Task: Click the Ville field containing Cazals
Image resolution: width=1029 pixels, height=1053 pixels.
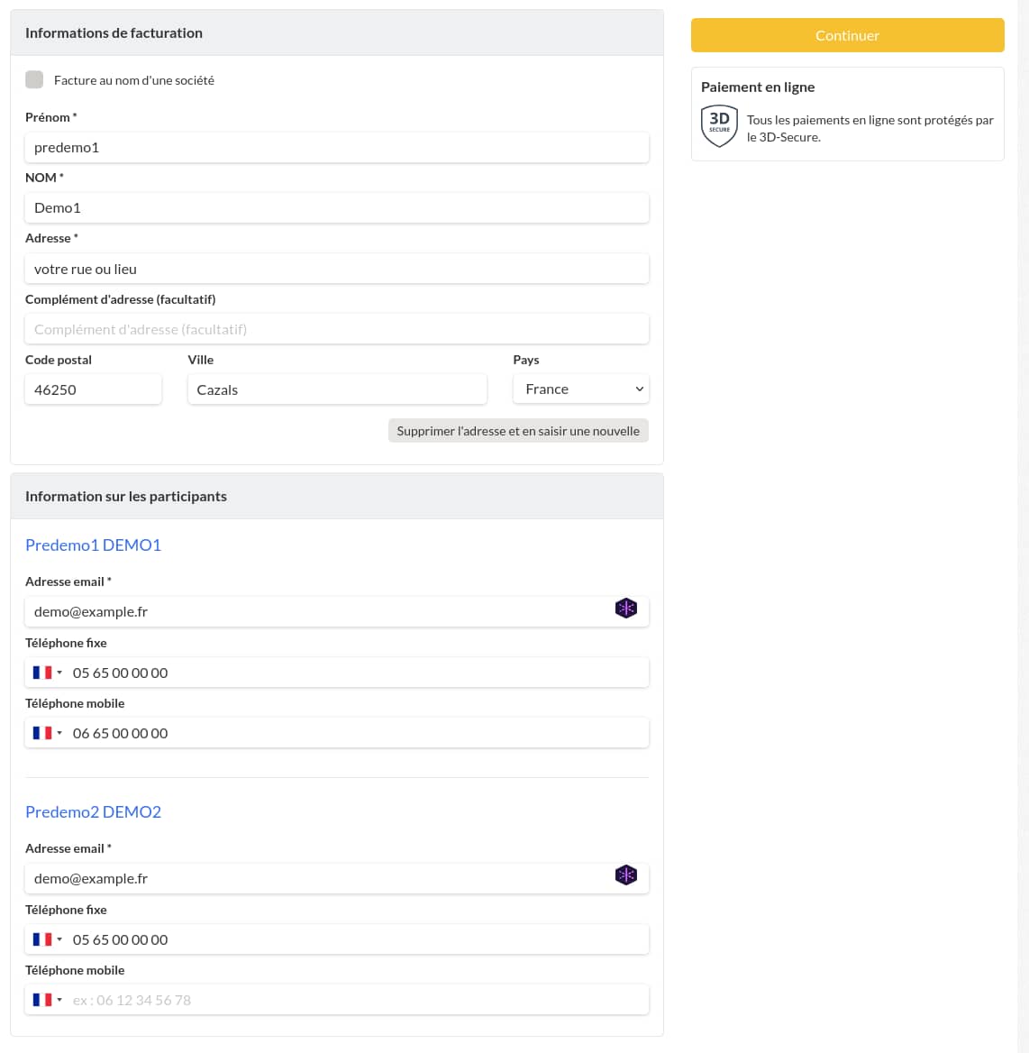Action: [337, 389]
